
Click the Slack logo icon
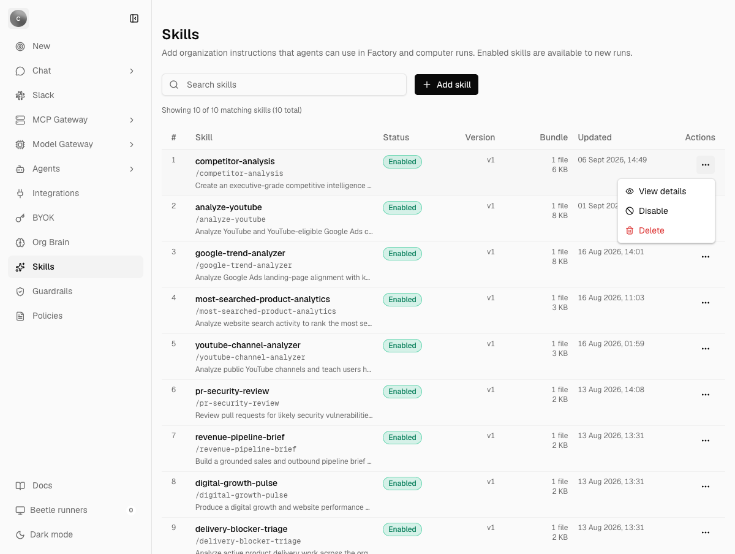click(20, 95)
